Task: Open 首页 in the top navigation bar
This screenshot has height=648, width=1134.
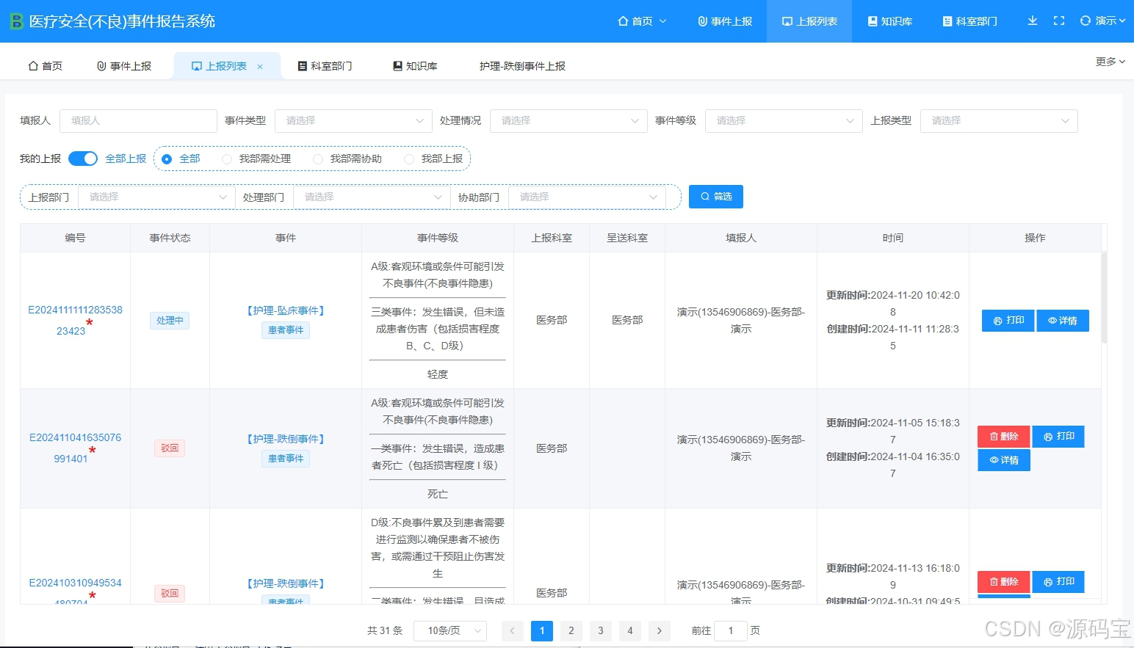Action: [642, 21]
